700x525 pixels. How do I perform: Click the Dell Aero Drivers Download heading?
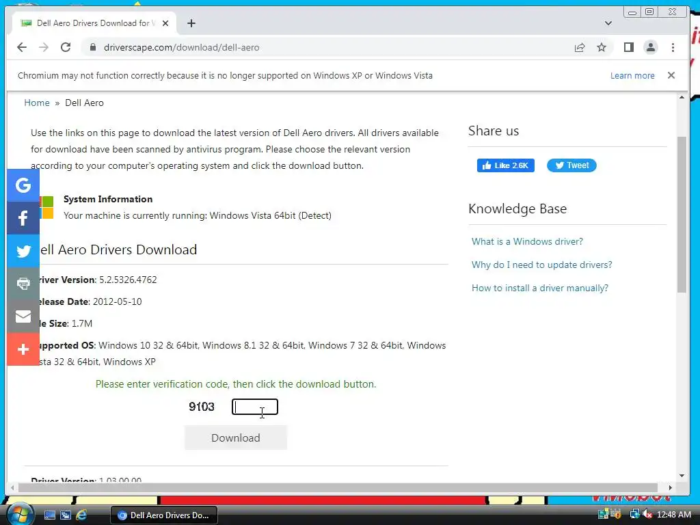(x=118, y=250)
